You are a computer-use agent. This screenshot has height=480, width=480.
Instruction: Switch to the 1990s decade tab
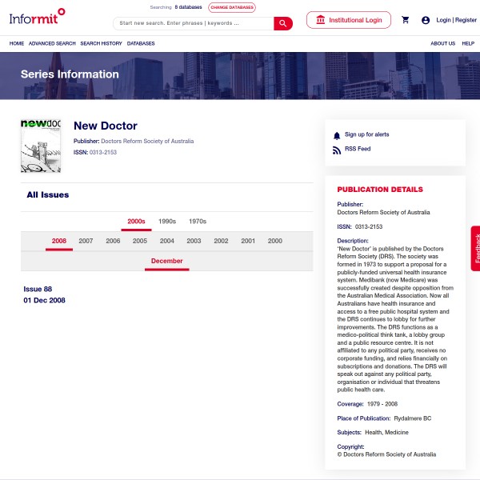(x=167, y=222)
